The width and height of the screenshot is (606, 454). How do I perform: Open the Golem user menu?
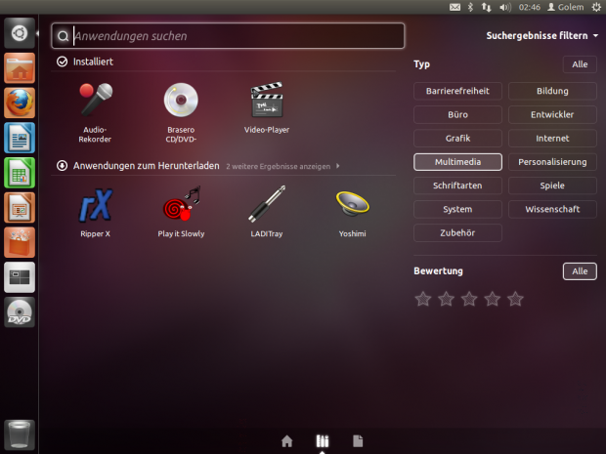pos(565,7)
